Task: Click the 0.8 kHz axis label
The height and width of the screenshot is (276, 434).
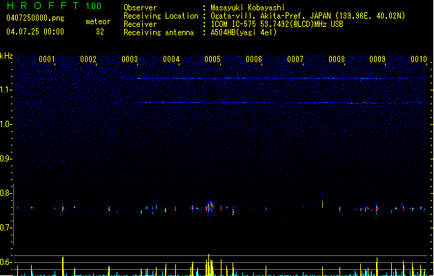Action: [x=6, y=193]
